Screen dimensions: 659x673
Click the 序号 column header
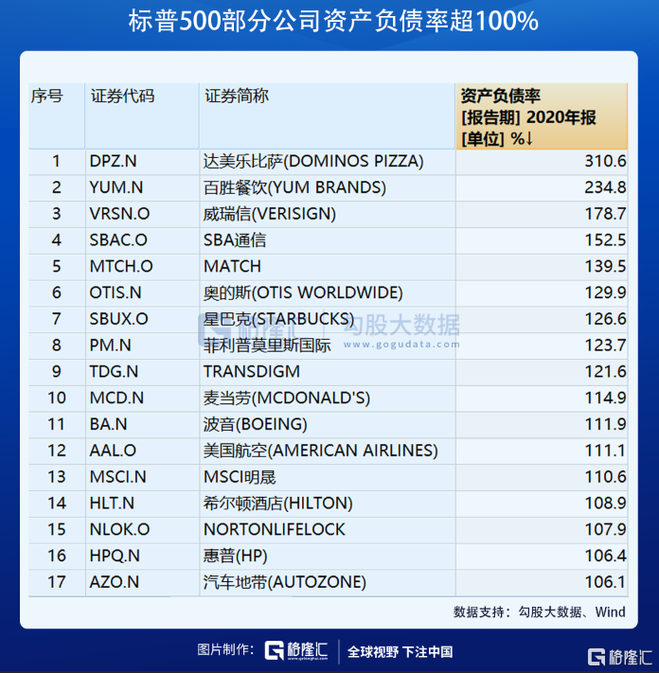point(57,116)
